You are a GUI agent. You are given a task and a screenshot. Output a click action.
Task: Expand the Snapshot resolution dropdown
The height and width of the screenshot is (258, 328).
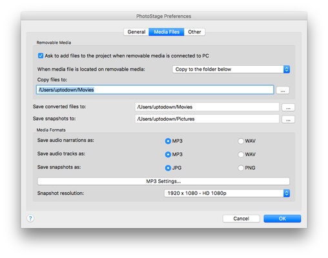click(227, 193)
